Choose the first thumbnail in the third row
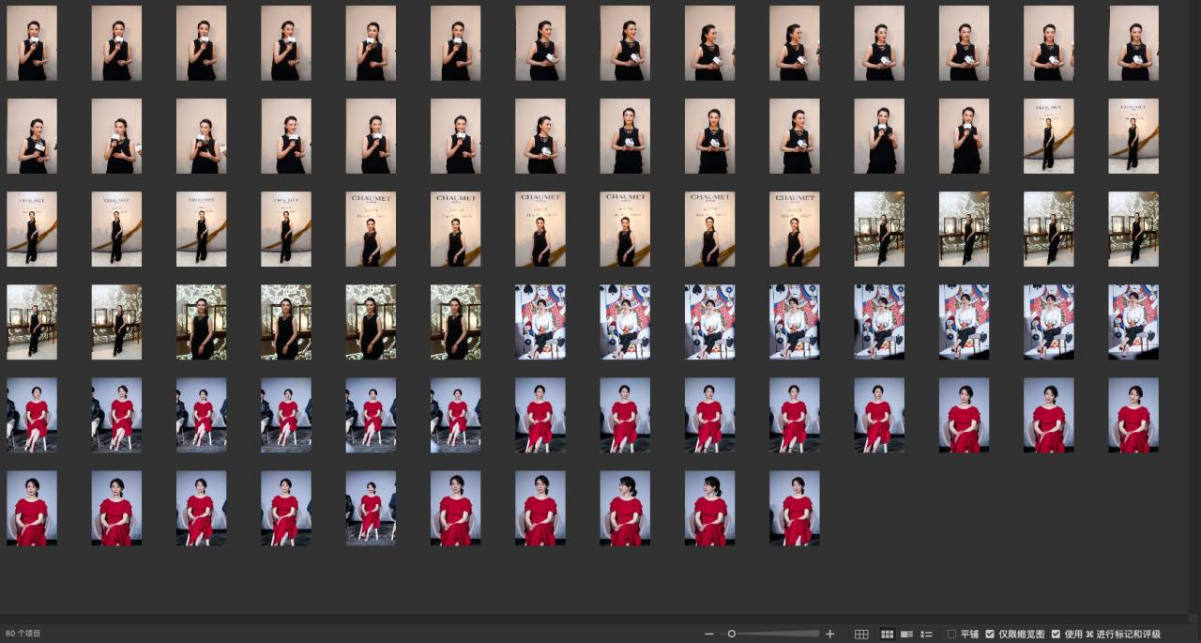The width and height of the screenshot is (1201, 643). 32,229
